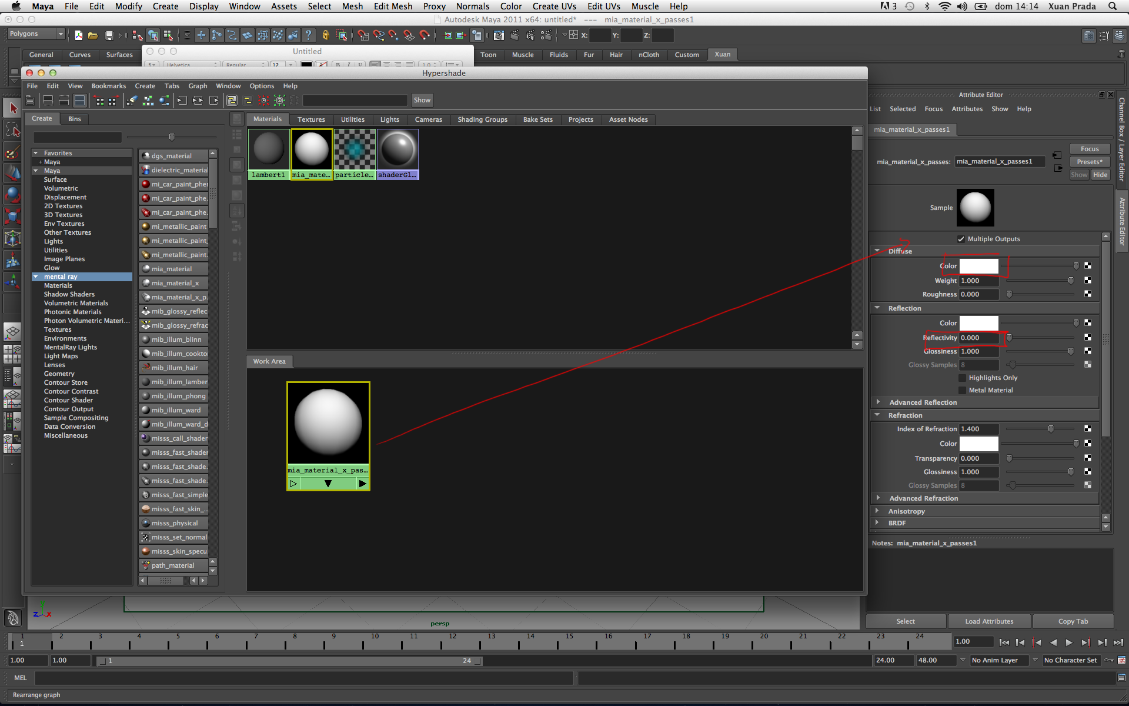1129x706 pixels.
Task: Toggle the Multiple Outputs checkbox
Action: pyautogui.click(x=961, y=239)
